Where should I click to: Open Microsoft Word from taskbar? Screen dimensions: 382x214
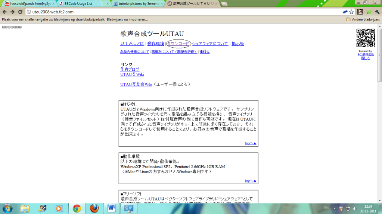(x=111, y=208)
